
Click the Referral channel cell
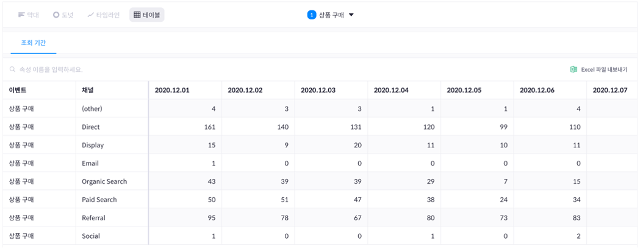[93, 217]
